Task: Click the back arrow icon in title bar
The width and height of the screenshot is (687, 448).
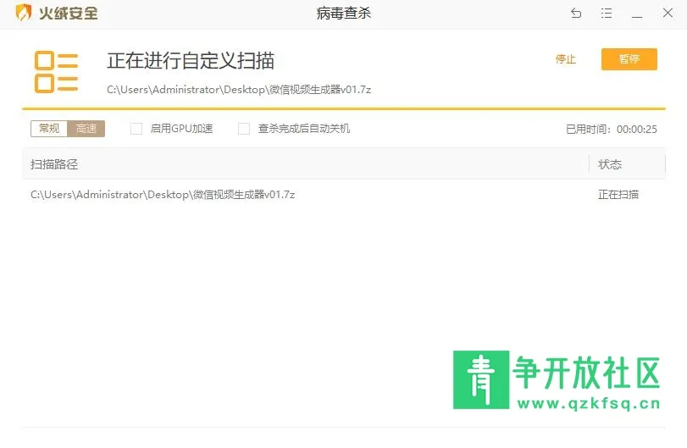Action: tap(576, 14)
